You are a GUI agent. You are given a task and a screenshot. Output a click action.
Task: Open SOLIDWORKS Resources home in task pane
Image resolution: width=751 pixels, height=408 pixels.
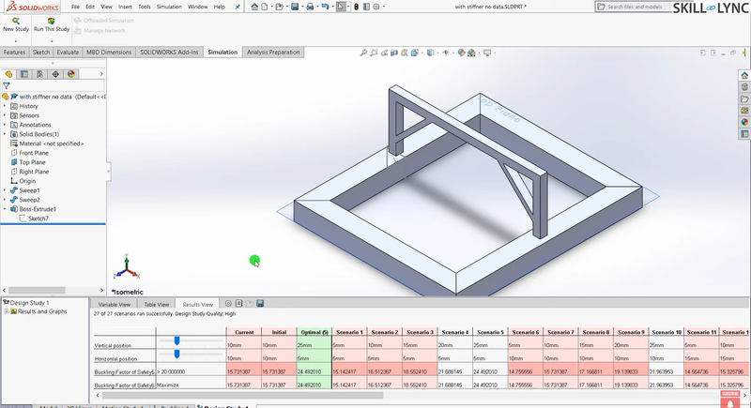pos(744,74)
